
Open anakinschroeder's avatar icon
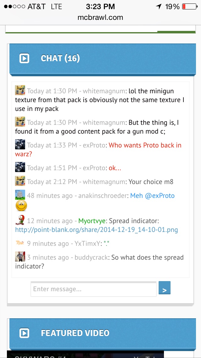pos(20,195)
